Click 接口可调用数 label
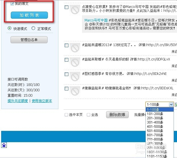177x158 pixels. point(18,79)
